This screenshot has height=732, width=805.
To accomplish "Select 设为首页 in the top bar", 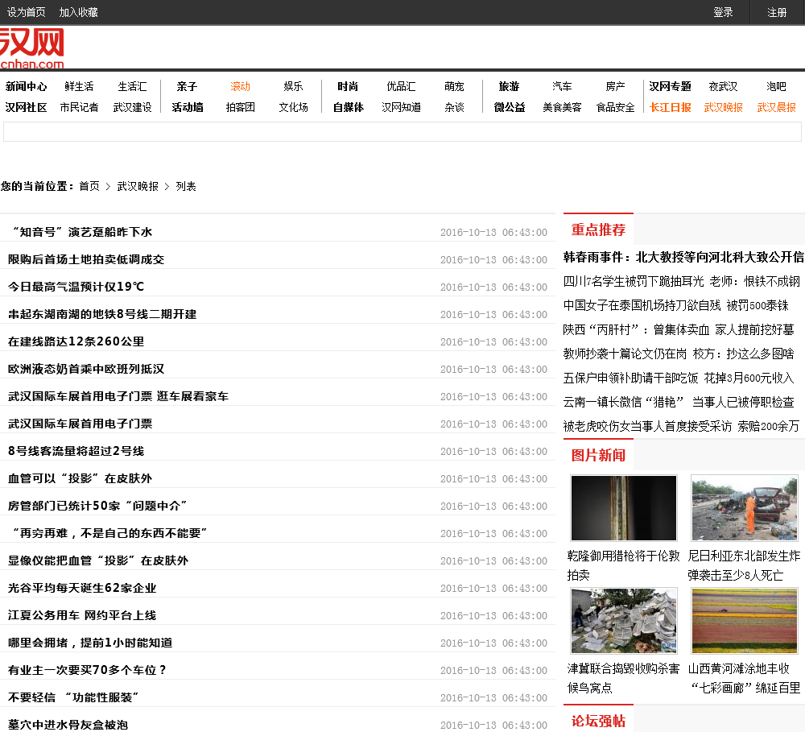I will pos(27,12).
